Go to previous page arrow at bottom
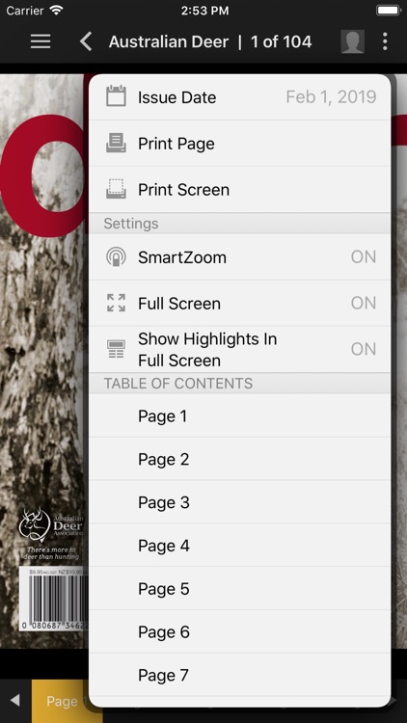 coord(14,701)
